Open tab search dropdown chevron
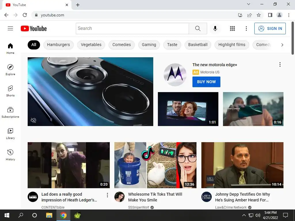Viewport: 295px width, 221px height. [x=249, y=4]
